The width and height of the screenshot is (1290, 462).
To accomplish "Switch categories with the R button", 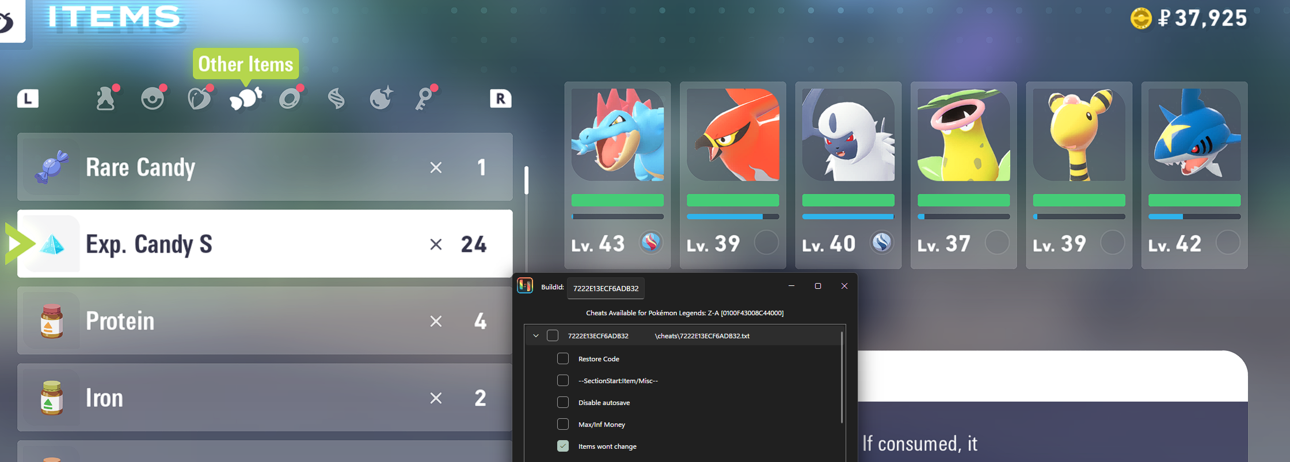I will [501, 99].
